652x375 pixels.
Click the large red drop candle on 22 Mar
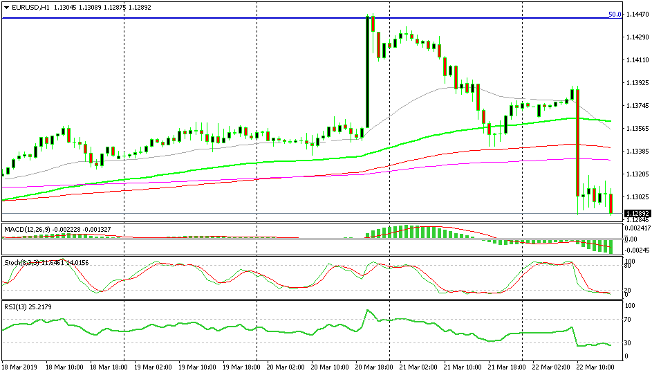click(578, 143)
